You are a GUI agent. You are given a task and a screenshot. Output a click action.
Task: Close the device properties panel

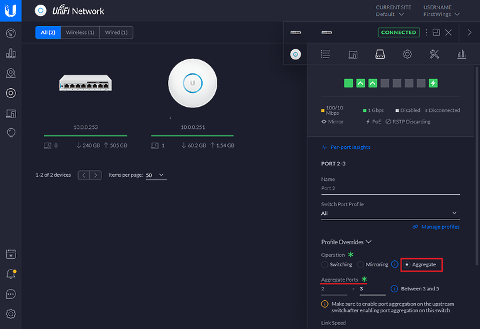click(x=449, y=33)
